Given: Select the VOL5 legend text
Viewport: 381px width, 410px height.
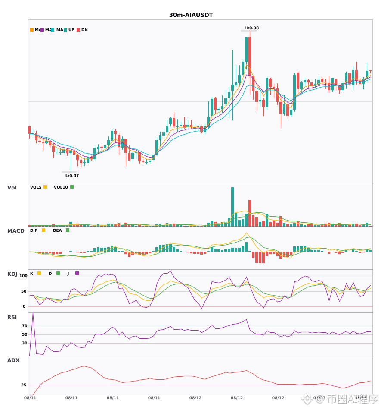Looking at the screenshot, I should (36, 187).
